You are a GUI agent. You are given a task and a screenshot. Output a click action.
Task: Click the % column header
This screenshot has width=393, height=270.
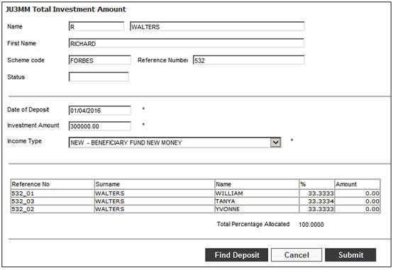click(317, 184)
